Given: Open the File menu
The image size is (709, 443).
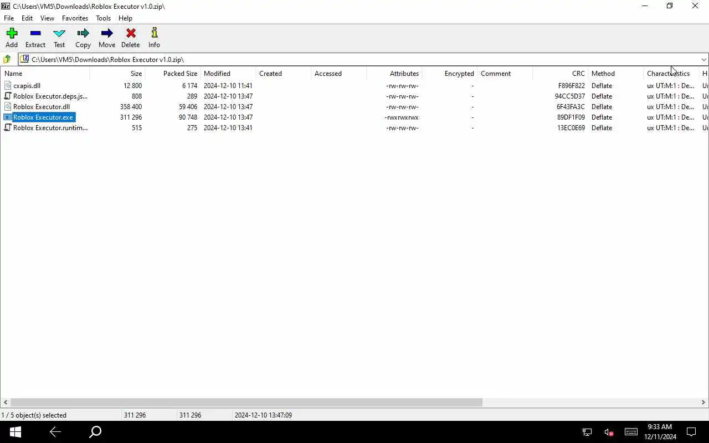Looking at the screenshot, I should pyautogui.click(x=9, y=18).
